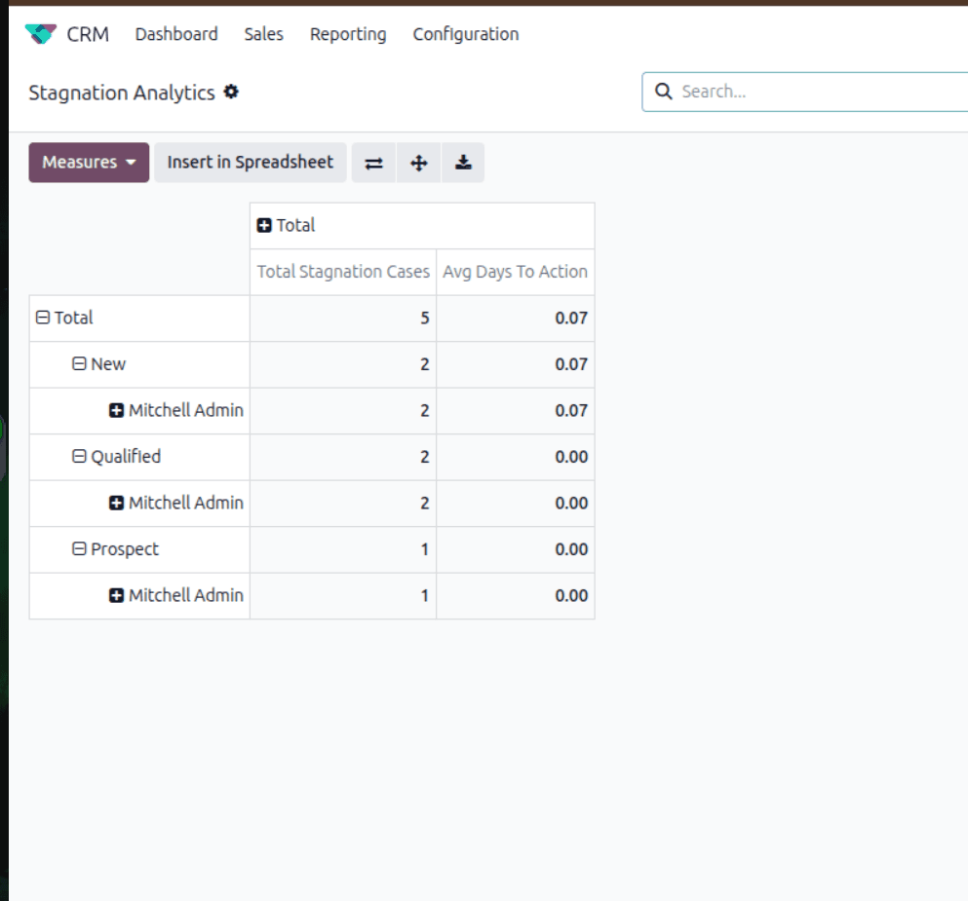Click the CRM app logo icon
The height and width of the screenshot is (901, 968).
coord(41,34)
